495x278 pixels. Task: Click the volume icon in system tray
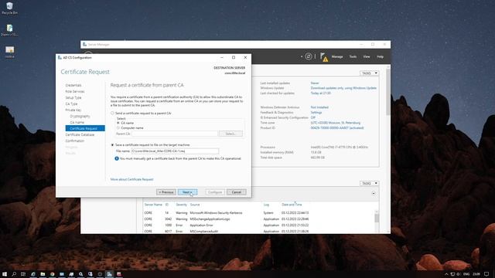(x=459, y=274)
